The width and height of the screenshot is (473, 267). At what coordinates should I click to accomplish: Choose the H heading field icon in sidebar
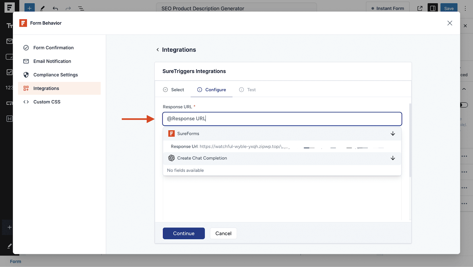[x=9, y=118]
